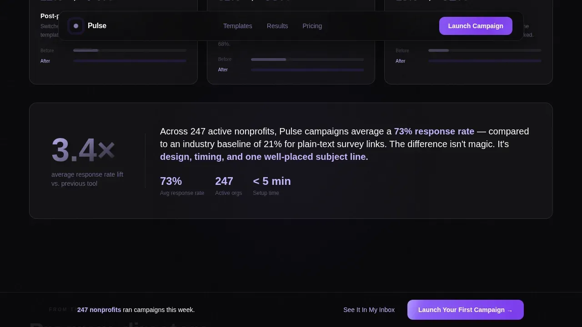
Task: Click Launch Your First Campaign button
Action: (x=466, y=310)
